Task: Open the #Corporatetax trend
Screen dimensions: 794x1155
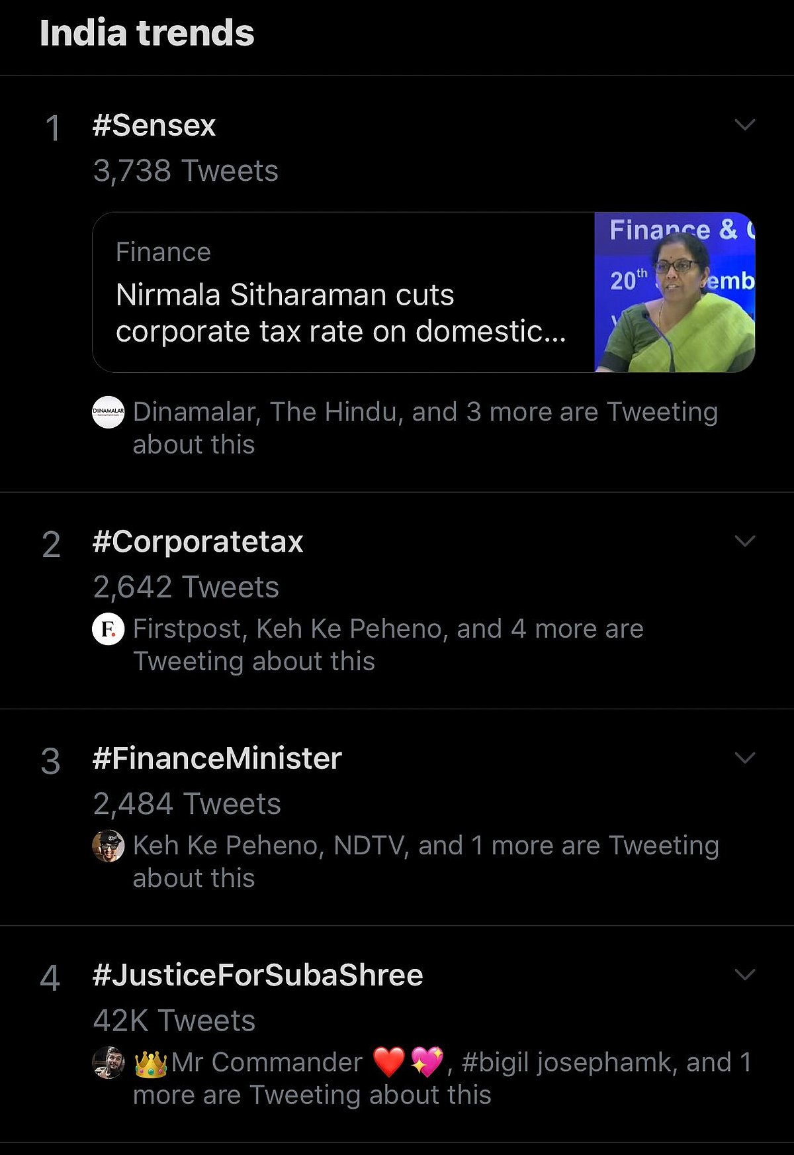Action: pyautogui.click(x=198, y=542)
